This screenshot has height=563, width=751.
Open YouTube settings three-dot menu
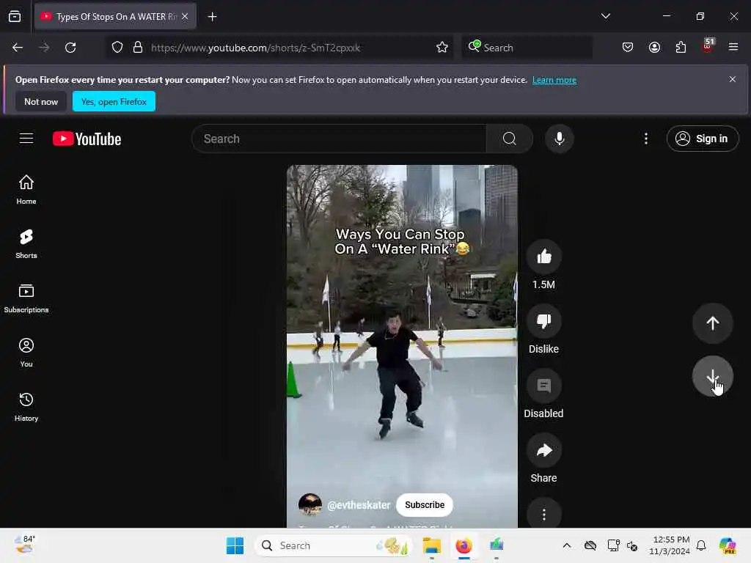point(645,139)
